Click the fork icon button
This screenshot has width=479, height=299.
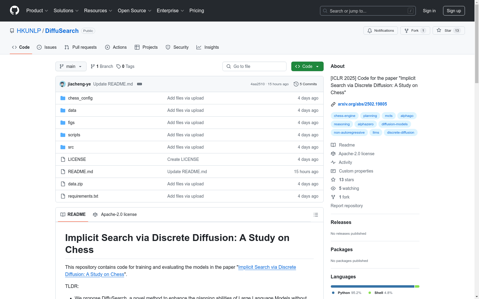coord(407,30)
